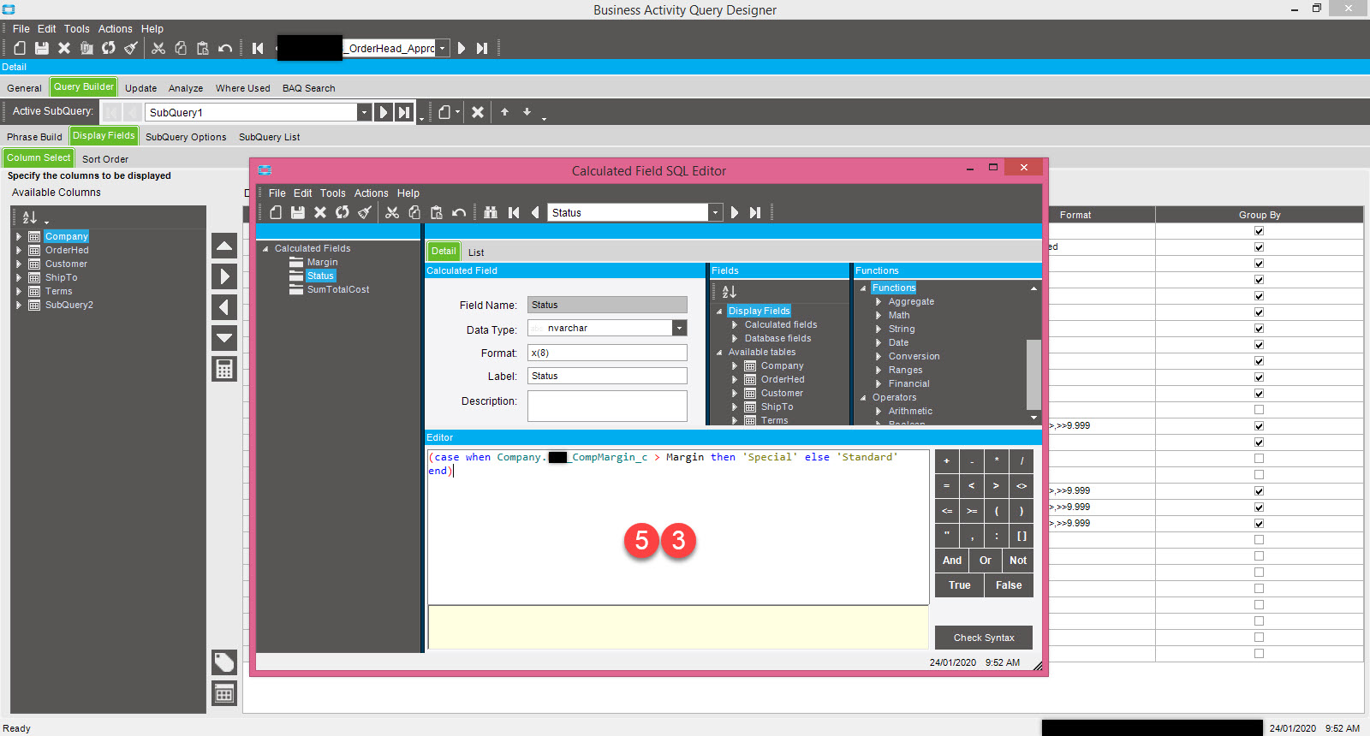Expand Calculated fields node in Fields panel

tap(735, 325)
